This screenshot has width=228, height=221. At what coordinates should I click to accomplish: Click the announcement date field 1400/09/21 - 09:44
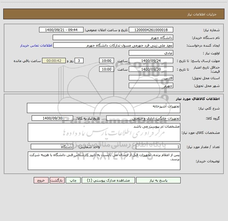coord(61,30)
